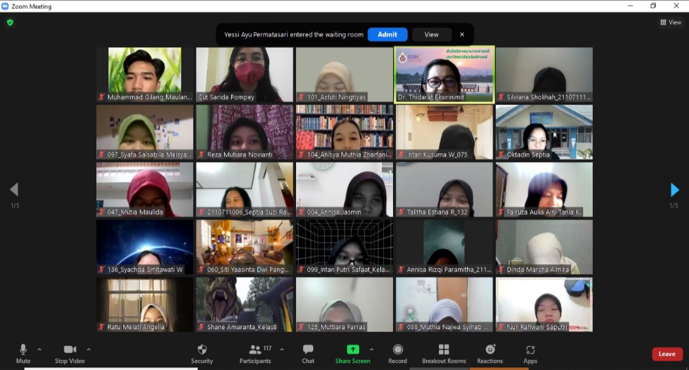This screenshot has width=689, height=370.
Task: Expand video options arrow beside Stop Video
Action: pos(89,349)
